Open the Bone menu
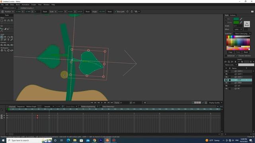 (18, 5)
